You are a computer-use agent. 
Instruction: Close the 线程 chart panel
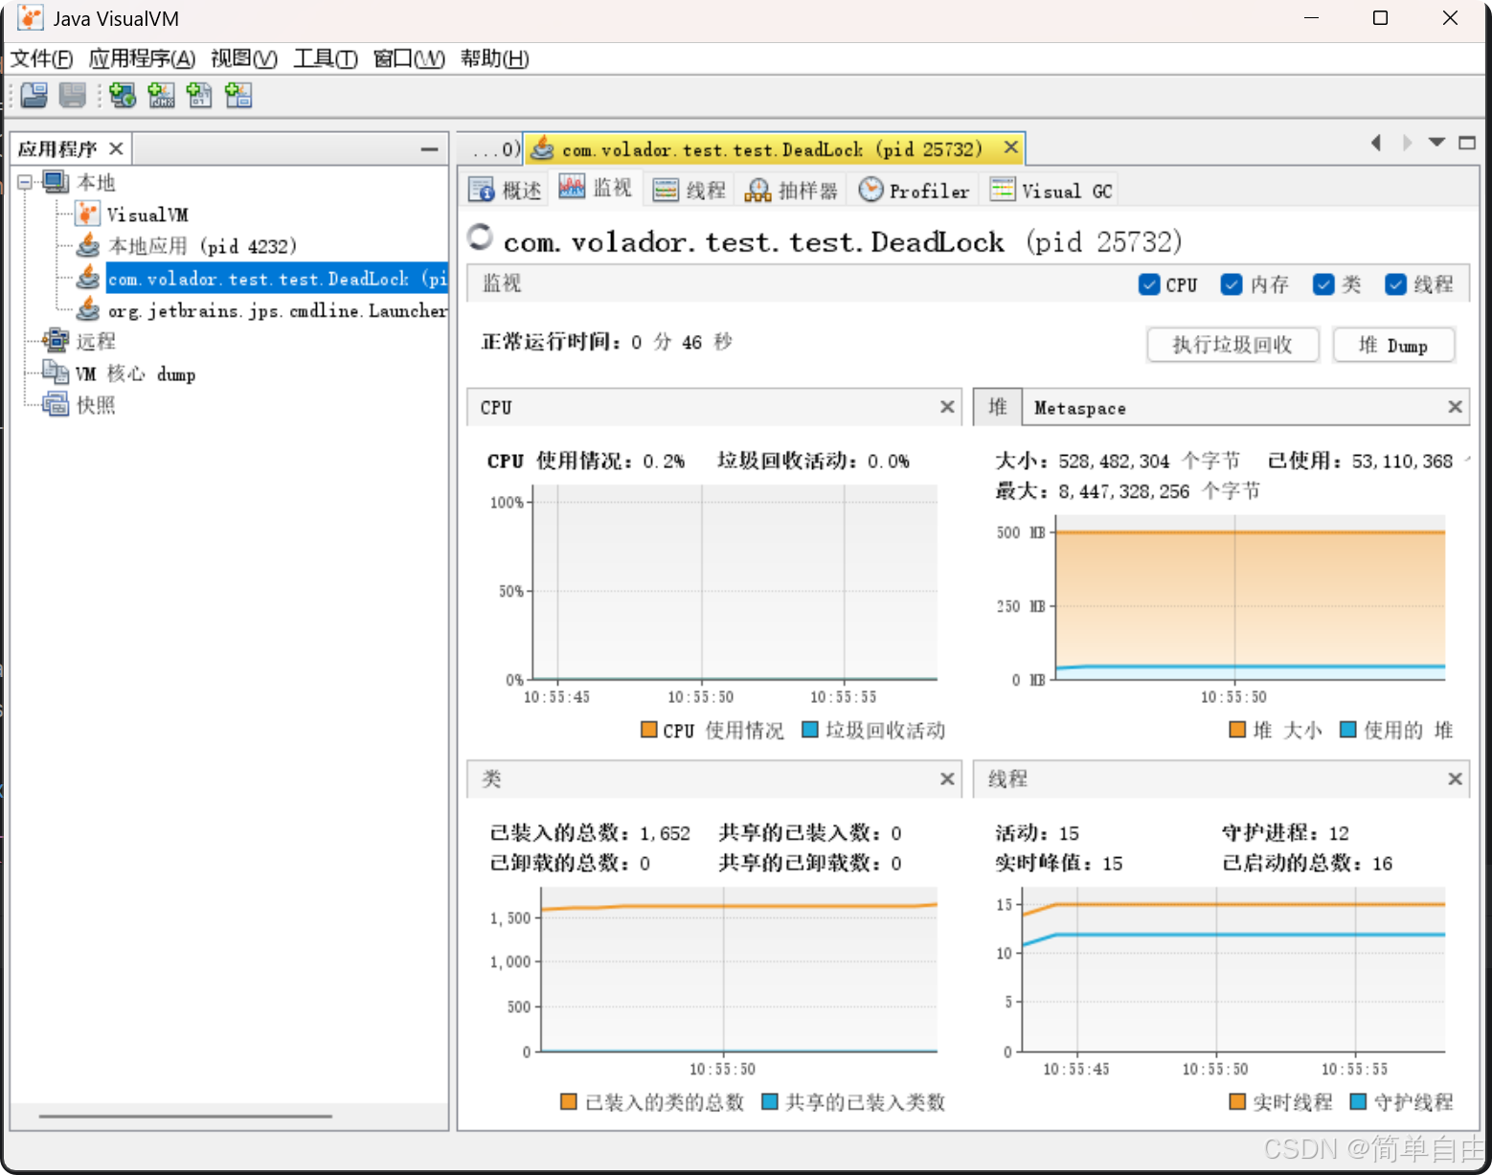[1455, 779]
